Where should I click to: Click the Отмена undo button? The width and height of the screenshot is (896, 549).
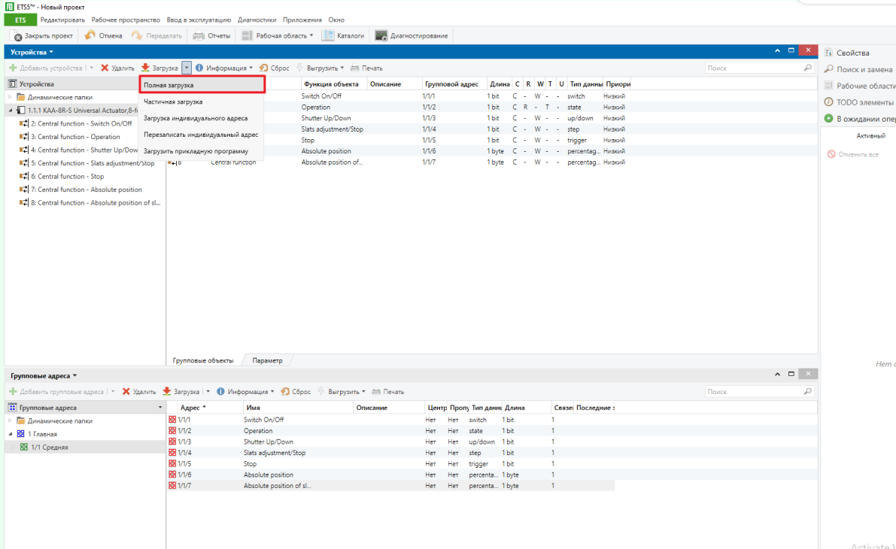[103, 35]
